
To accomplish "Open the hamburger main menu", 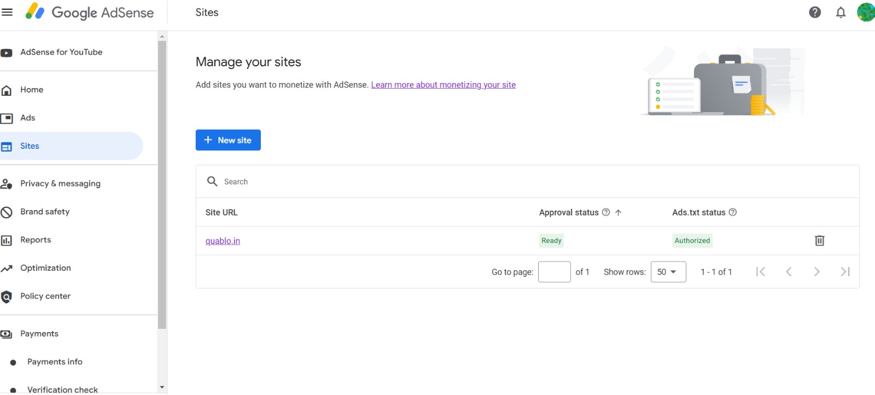I will pos(7,12).
